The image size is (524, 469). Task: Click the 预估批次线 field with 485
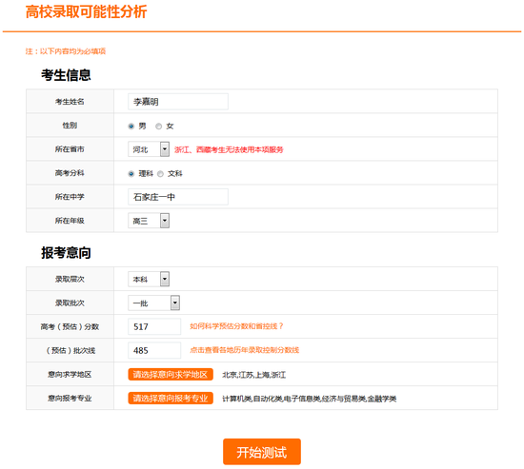[154, 350]
